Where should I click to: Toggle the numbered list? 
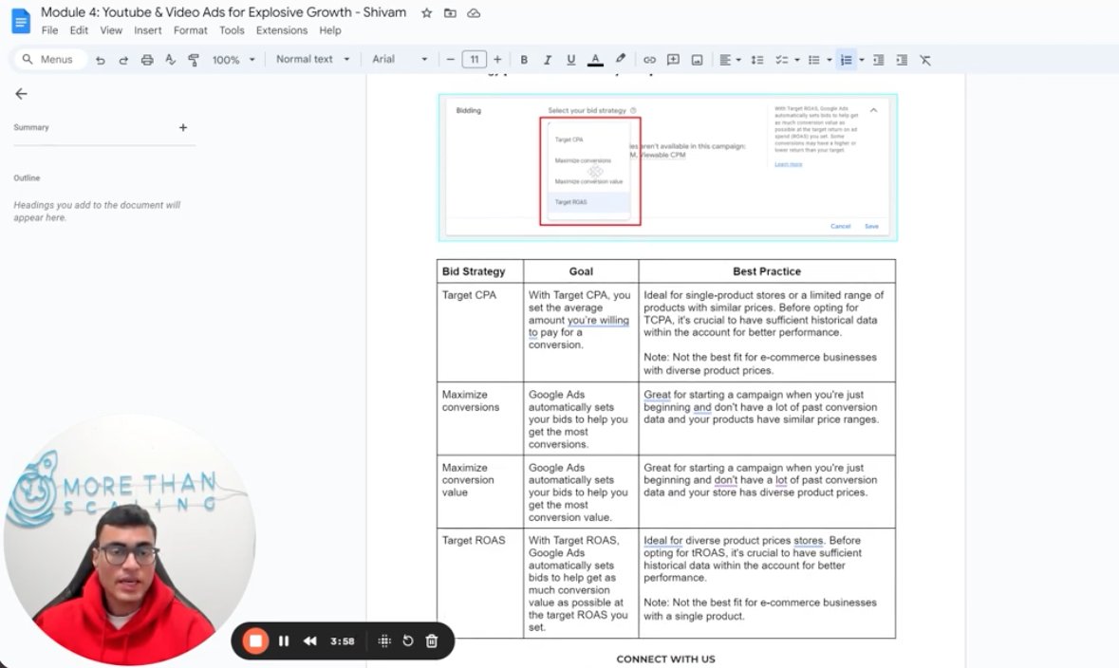[847, 60]
